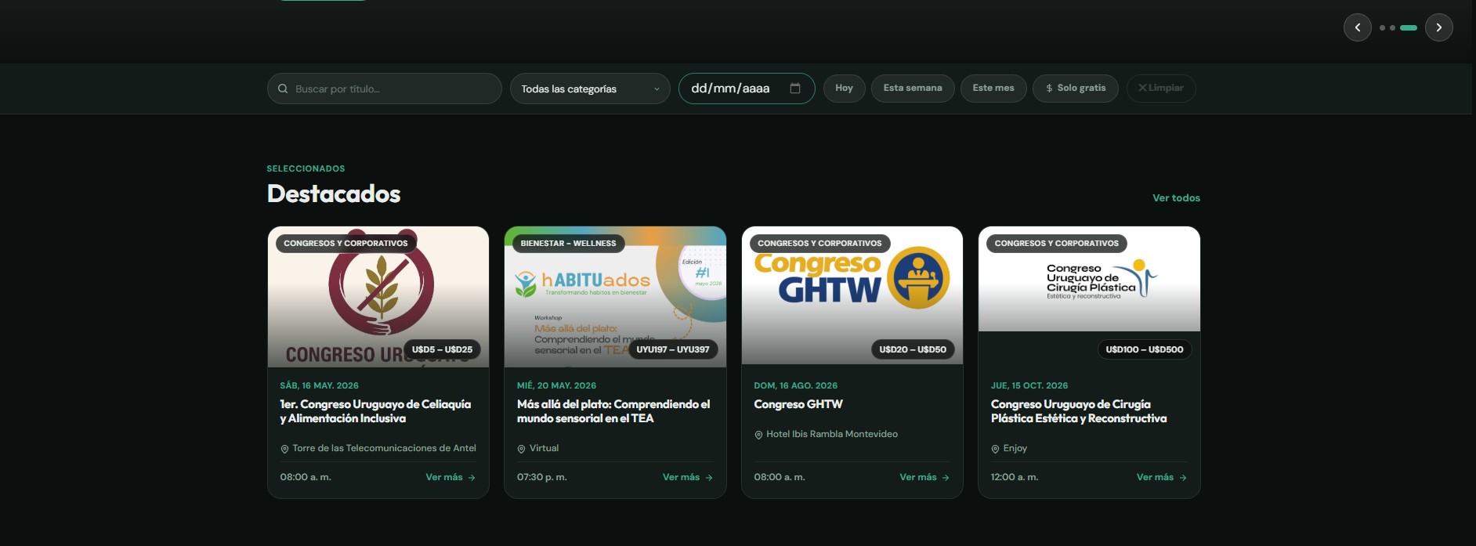
Task: Click the UYU197 – UYU397 price badge
Action: (x=673, y=349)
